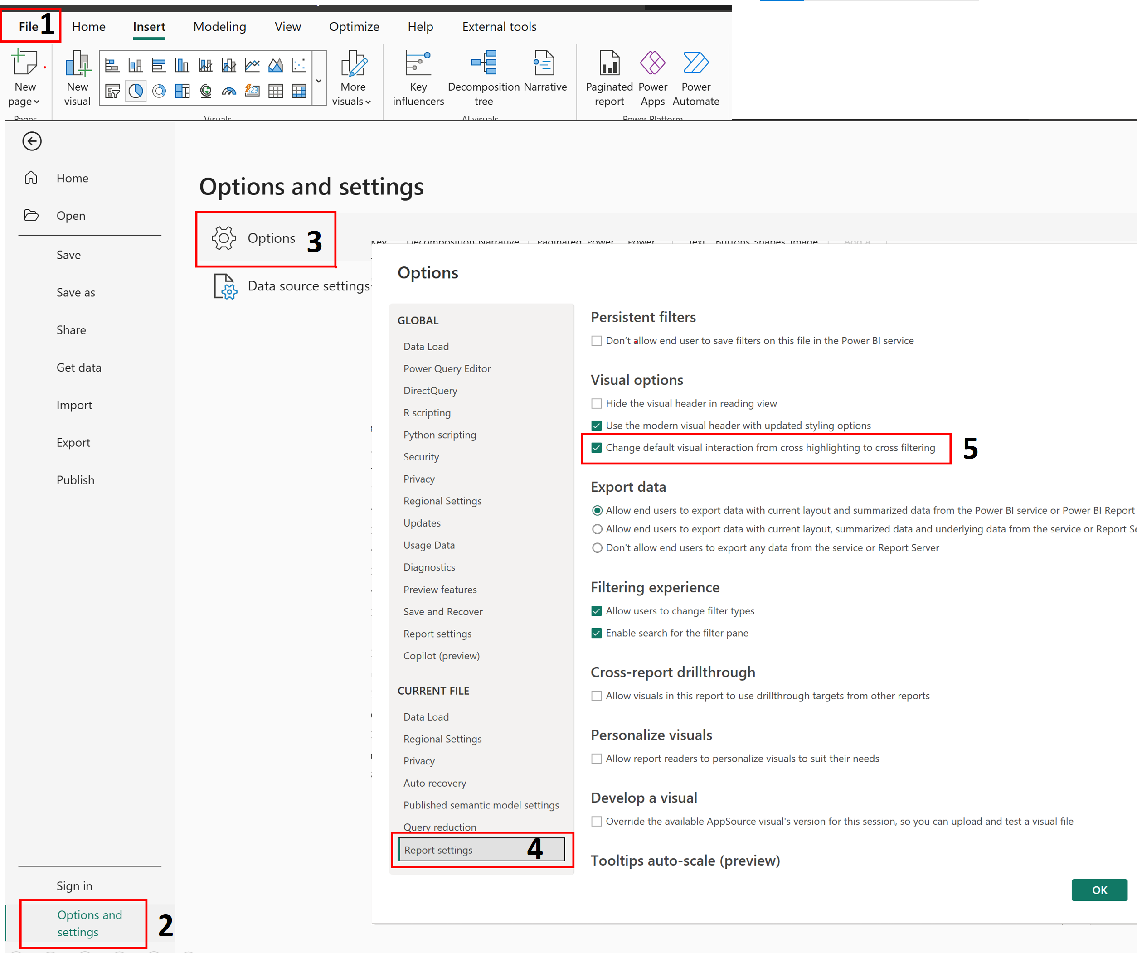Insert the gauge visual
1137x953 pixels.
point(229,91)
